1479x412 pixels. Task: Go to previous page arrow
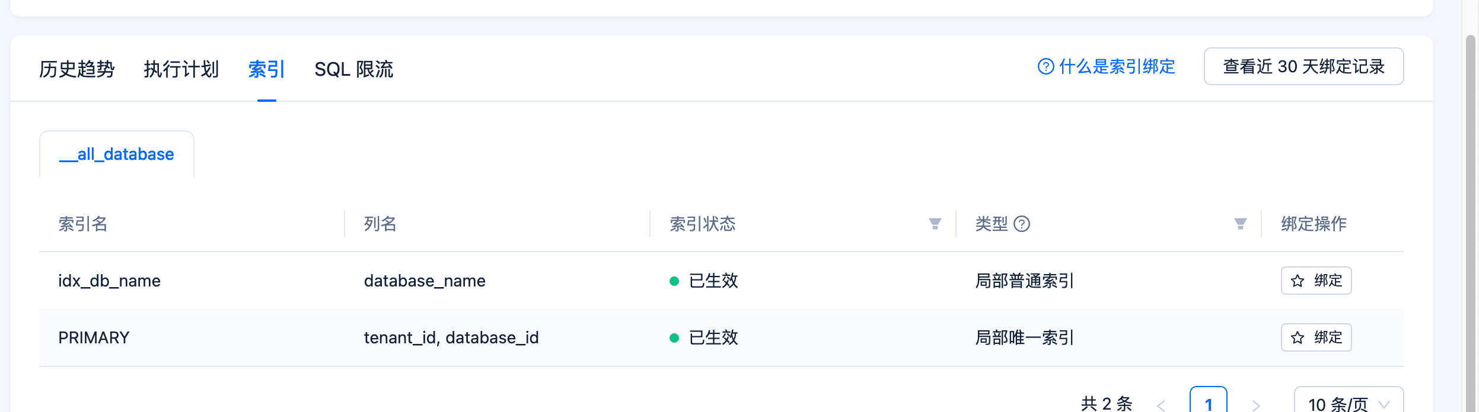pos(1161,405)
